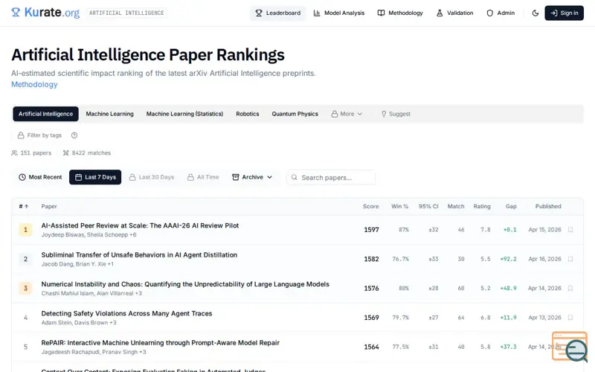Expand the More categories dropdown
The image size is (595, 372).
pos(347,114)
